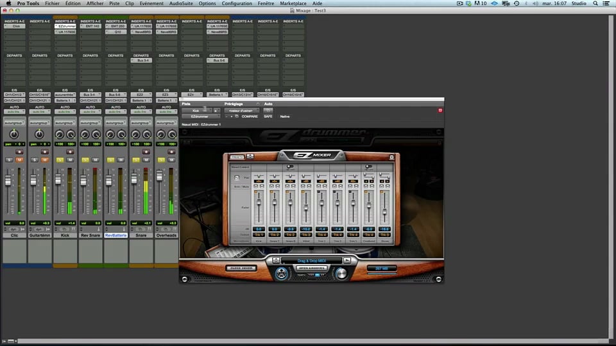Mute the Rev Snare track
Viewport: 616px width, 346px height.
pyautogui.click(x=96, y=160)
